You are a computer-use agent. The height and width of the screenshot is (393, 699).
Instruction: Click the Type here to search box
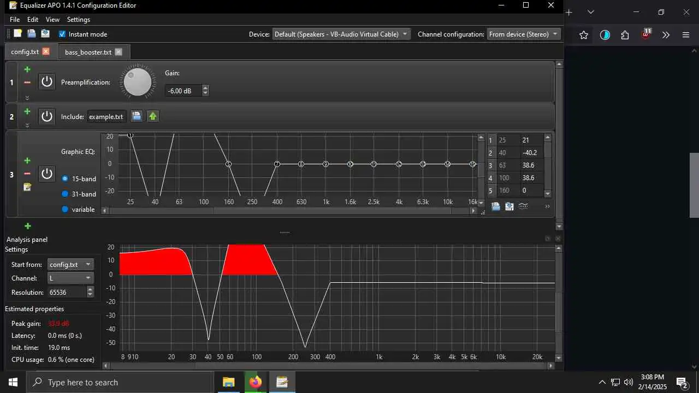click(x=120, y=382)
